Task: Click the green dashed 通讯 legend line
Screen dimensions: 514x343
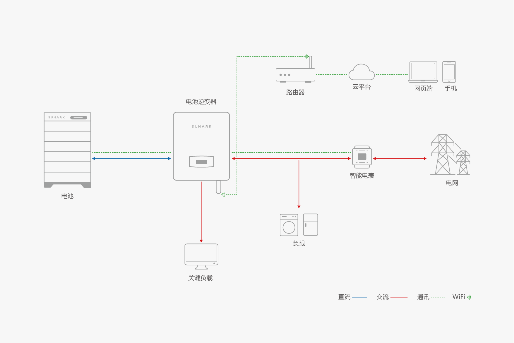Action: [x=438, y=297]
